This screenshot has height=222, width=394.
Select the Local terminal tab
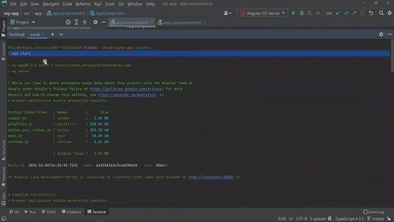point(37,35)
